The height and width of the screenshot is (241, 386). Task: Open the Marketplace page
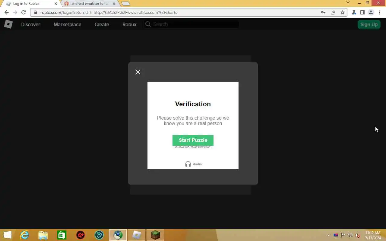point(67,24)
